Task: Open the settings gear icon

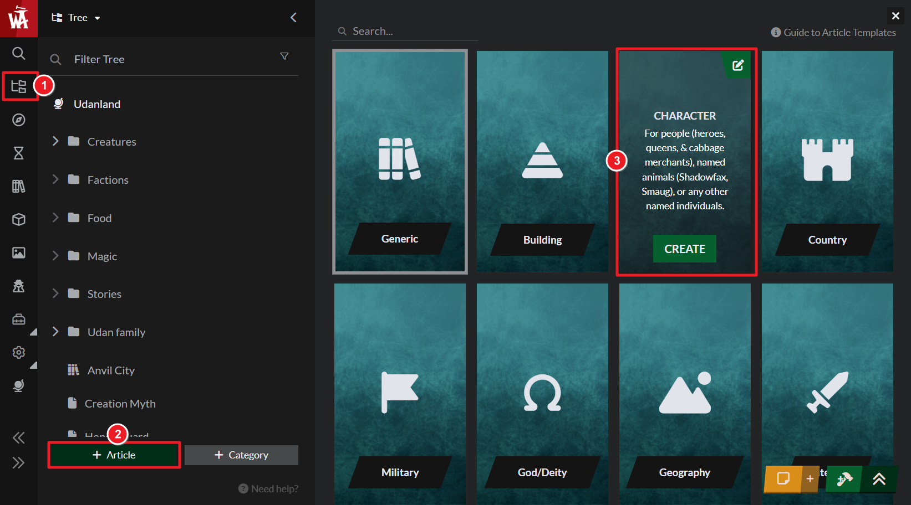Action: click(18, 353)
